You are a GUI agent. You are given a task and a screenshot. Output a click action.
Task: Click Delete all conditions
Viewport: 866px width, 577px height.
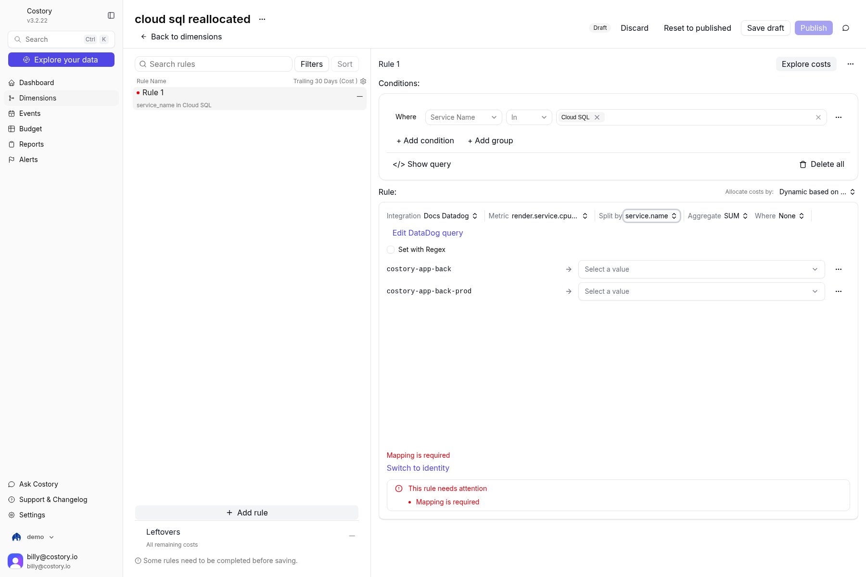(822, 164)
